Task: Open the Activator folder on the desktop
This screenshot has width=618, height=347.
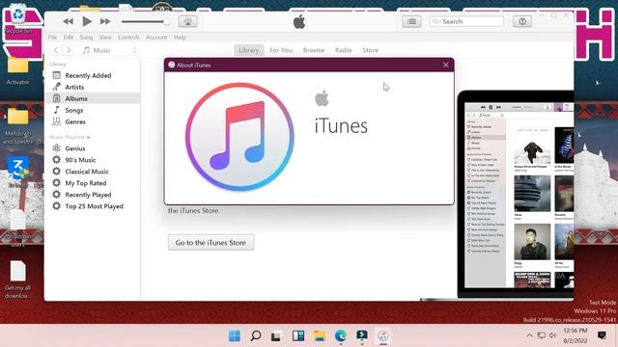Action: pos(17,70)
